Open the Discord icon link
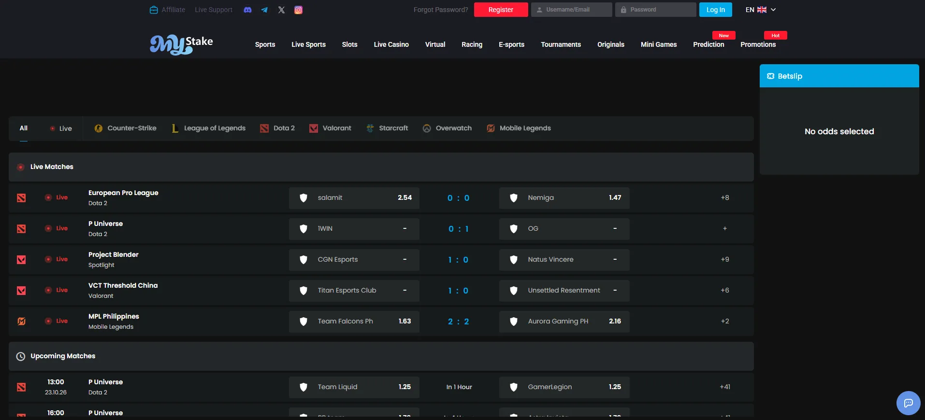Screen dimensions: 925x420 [x=247, y=10]
